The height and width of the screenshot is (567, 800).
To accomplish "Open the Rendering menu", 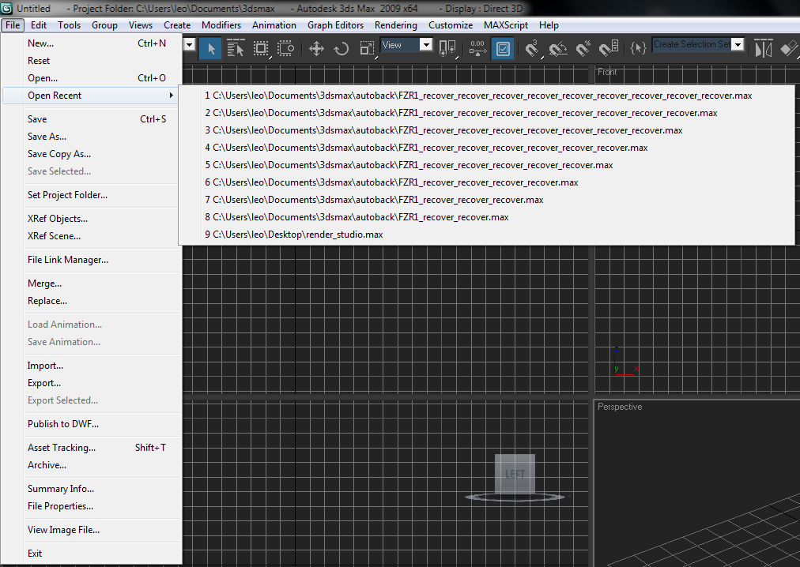I will click(x=396, y=25).
